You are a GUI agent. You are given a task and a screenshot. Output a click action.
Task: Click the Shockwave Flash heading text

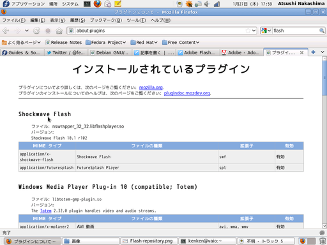(x=45, y=114)
